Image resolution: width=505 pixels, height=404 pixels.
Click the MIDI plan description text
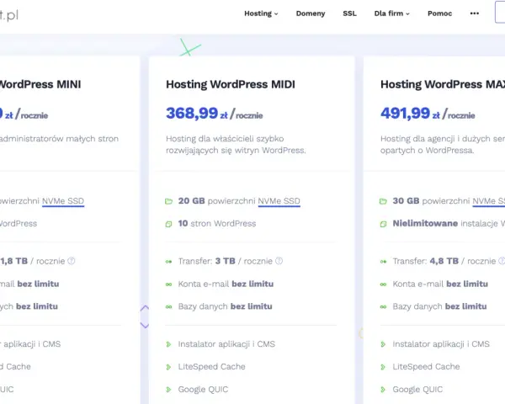point(236,144)
